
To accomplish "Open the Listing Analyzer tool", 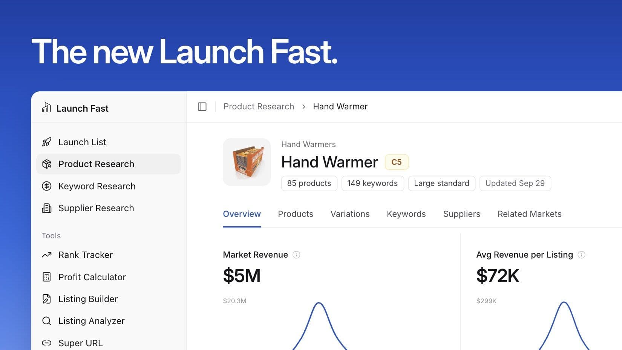I will point(109,321).
